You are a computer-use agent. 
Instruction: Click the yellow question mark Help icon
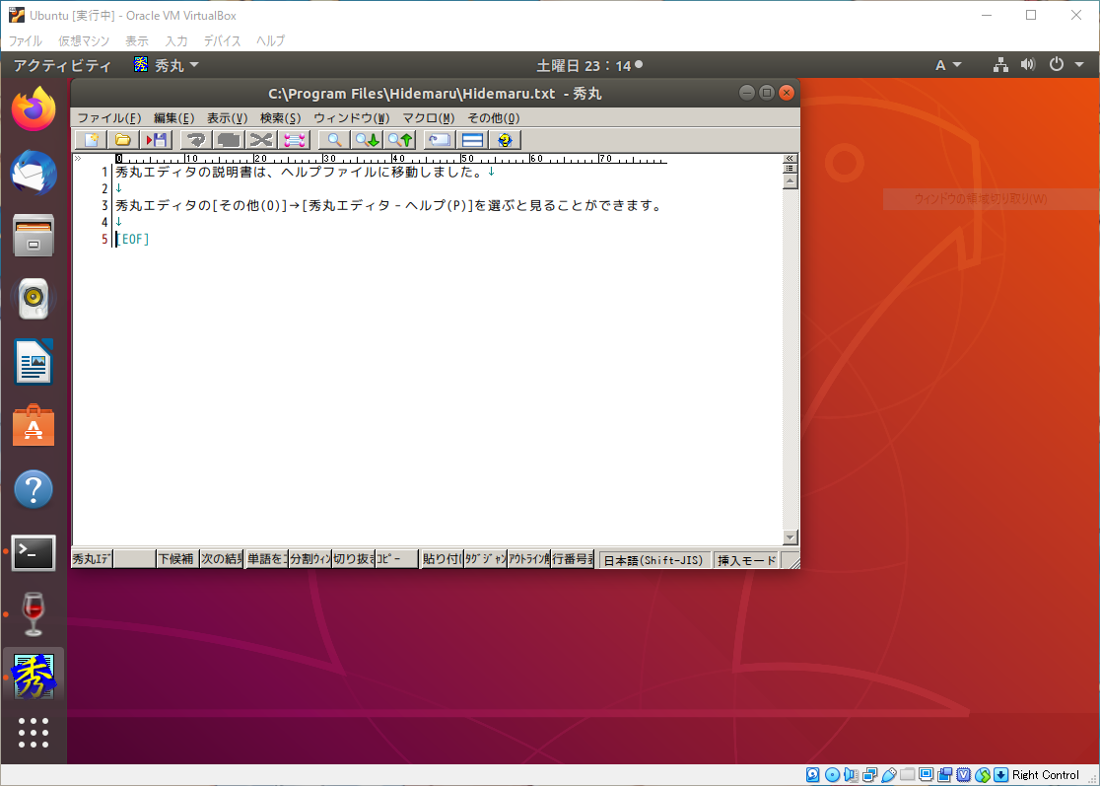click(x=505, y=140)
